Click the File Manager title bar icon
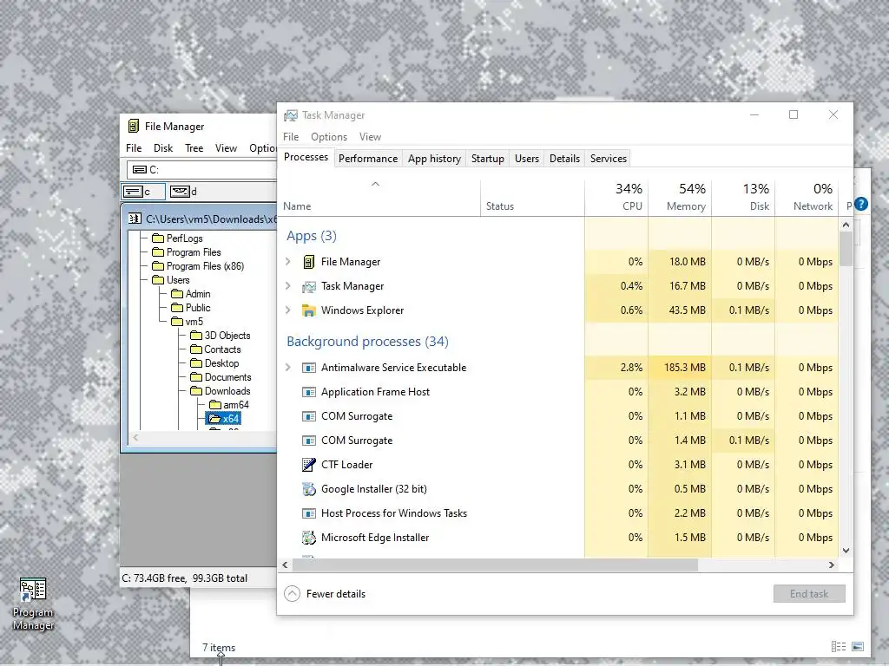Image resolution: width=889 pixels, height=666 pixels. click(133, 126)
